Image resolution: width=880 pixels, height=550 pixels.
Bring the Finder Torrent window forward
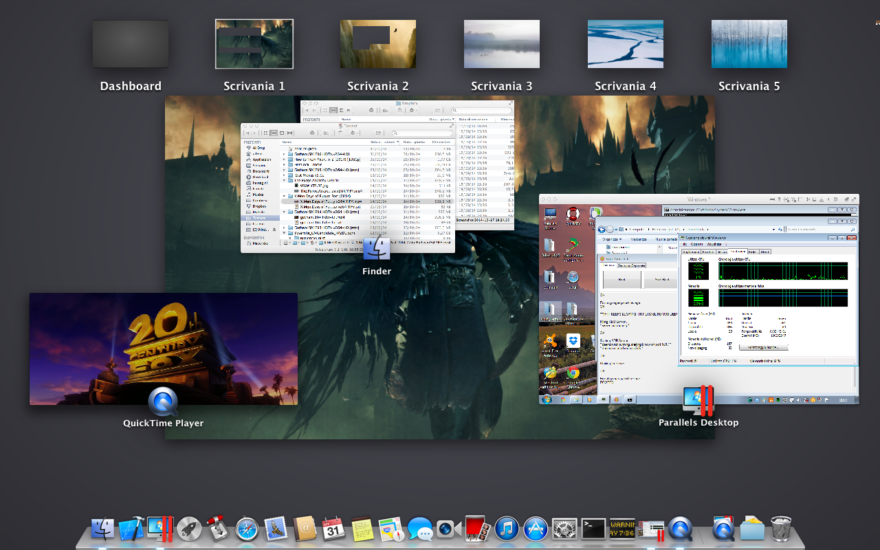point(348,188)
